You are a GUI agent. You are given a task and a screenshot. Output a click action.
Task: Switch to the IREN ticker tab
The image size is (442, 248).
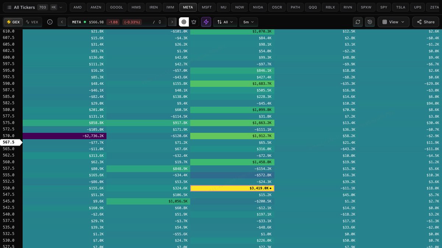(x=154, y=7)
